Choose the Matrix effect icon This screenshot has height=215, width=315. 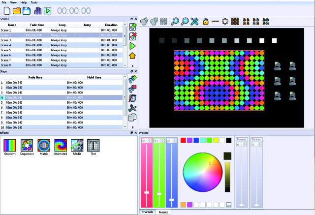point(44,145)
